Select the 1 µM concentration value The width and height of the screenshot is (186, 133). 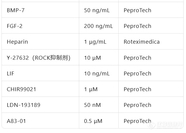[x=91, y=89]
